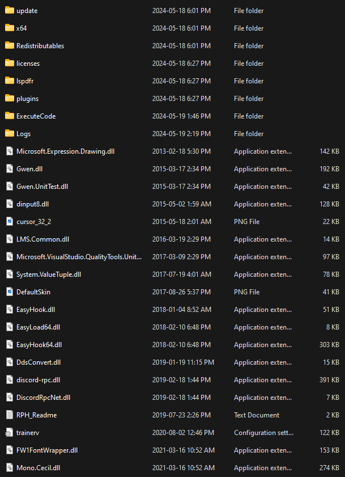Select the x64 folder icon

click(x=10, y=28)
